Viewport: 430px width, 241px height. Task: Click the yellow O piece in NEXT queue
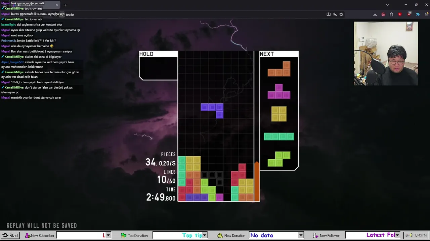tap(279, 114)
